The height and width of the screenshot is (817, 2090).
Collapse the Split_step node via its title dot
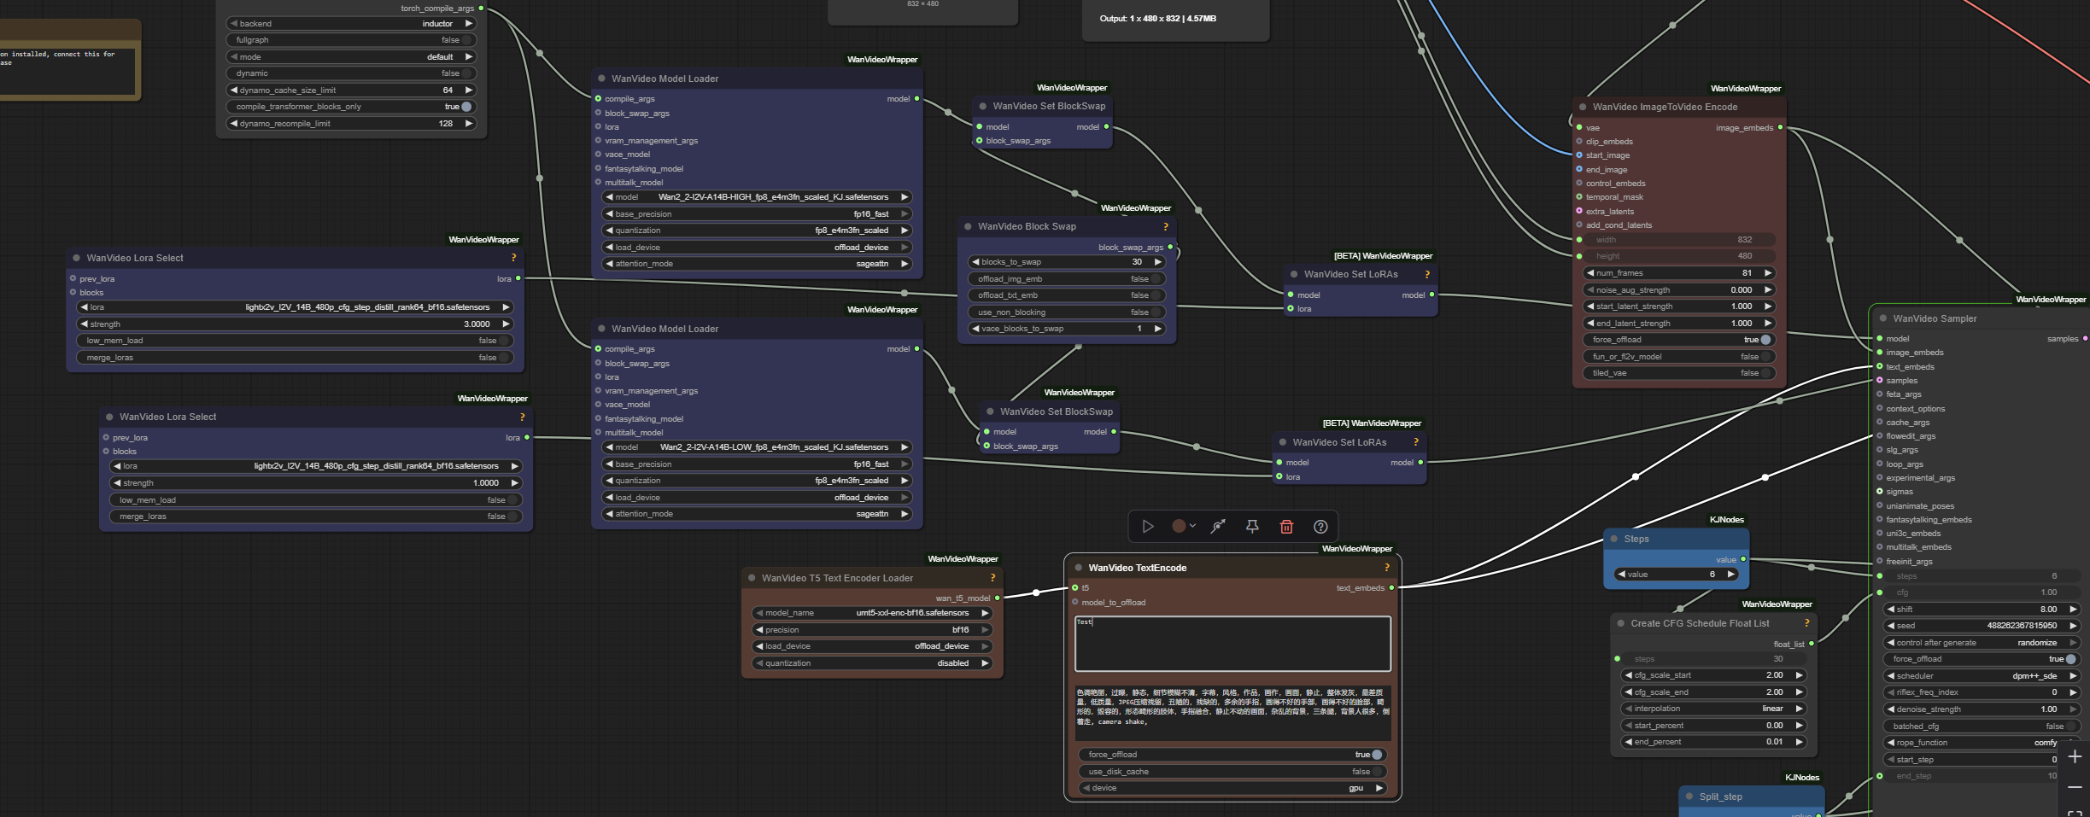coord(1689,797)
